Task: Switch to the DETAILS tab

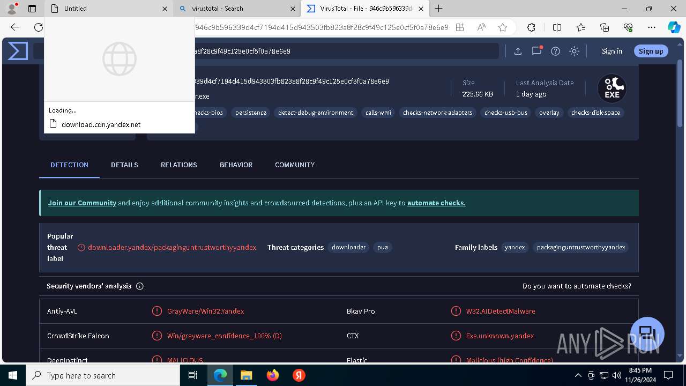Action: tap(124, 165)
